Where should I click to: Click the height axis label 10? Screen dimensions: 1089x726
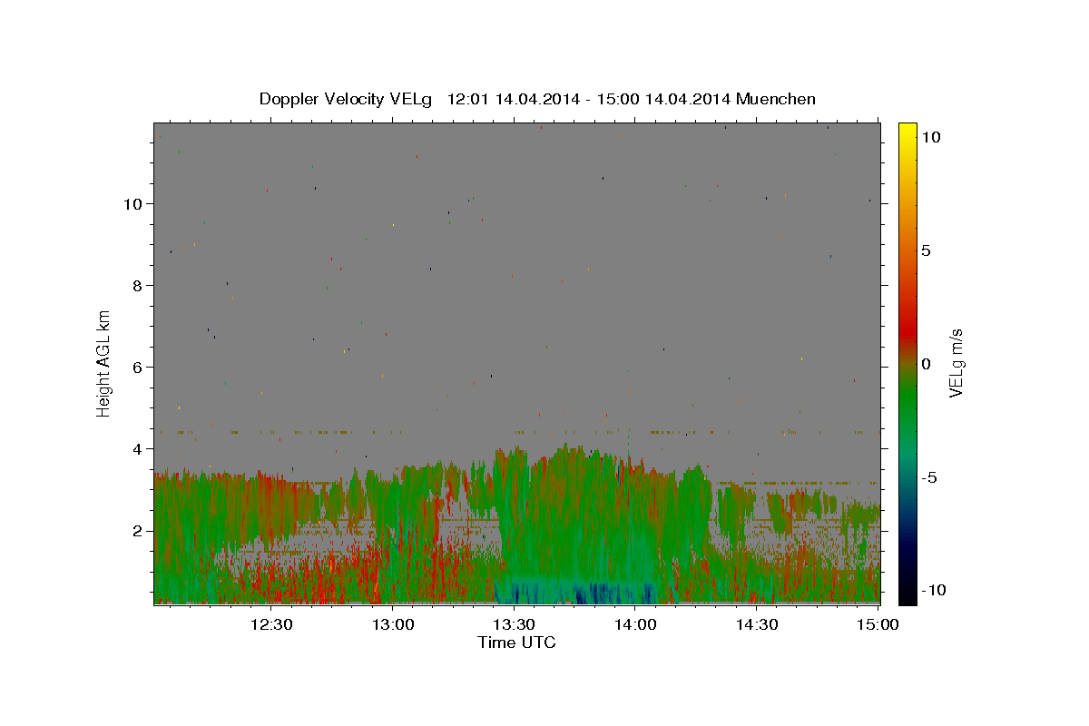click(x=134, y=203)
